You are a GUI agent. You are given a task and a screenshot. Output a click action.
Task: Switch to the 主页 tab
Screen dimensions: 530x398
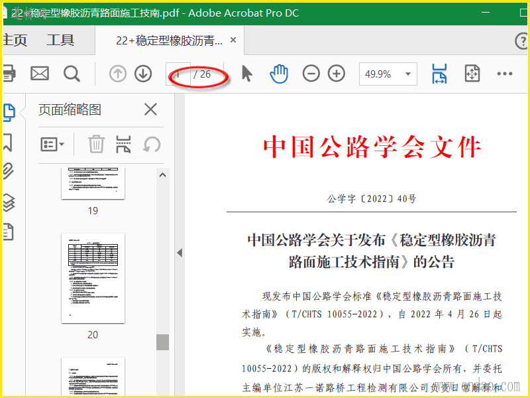tap(15, 40)
